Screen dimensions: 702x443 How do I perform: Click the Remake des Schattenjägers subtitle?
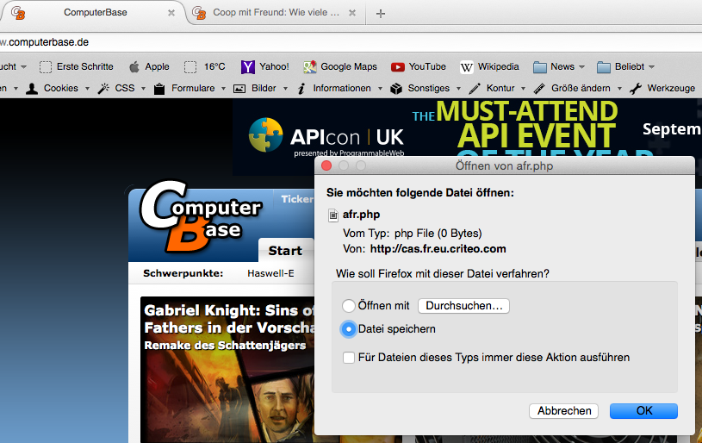click(x=225, y=346)
